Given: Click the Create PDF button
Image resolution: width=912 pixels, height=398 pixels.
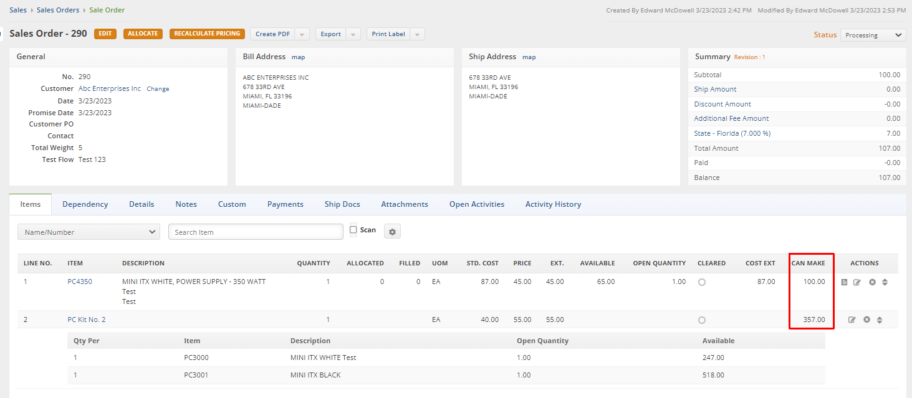Looking at the screenshot, I should coord(272,34).
